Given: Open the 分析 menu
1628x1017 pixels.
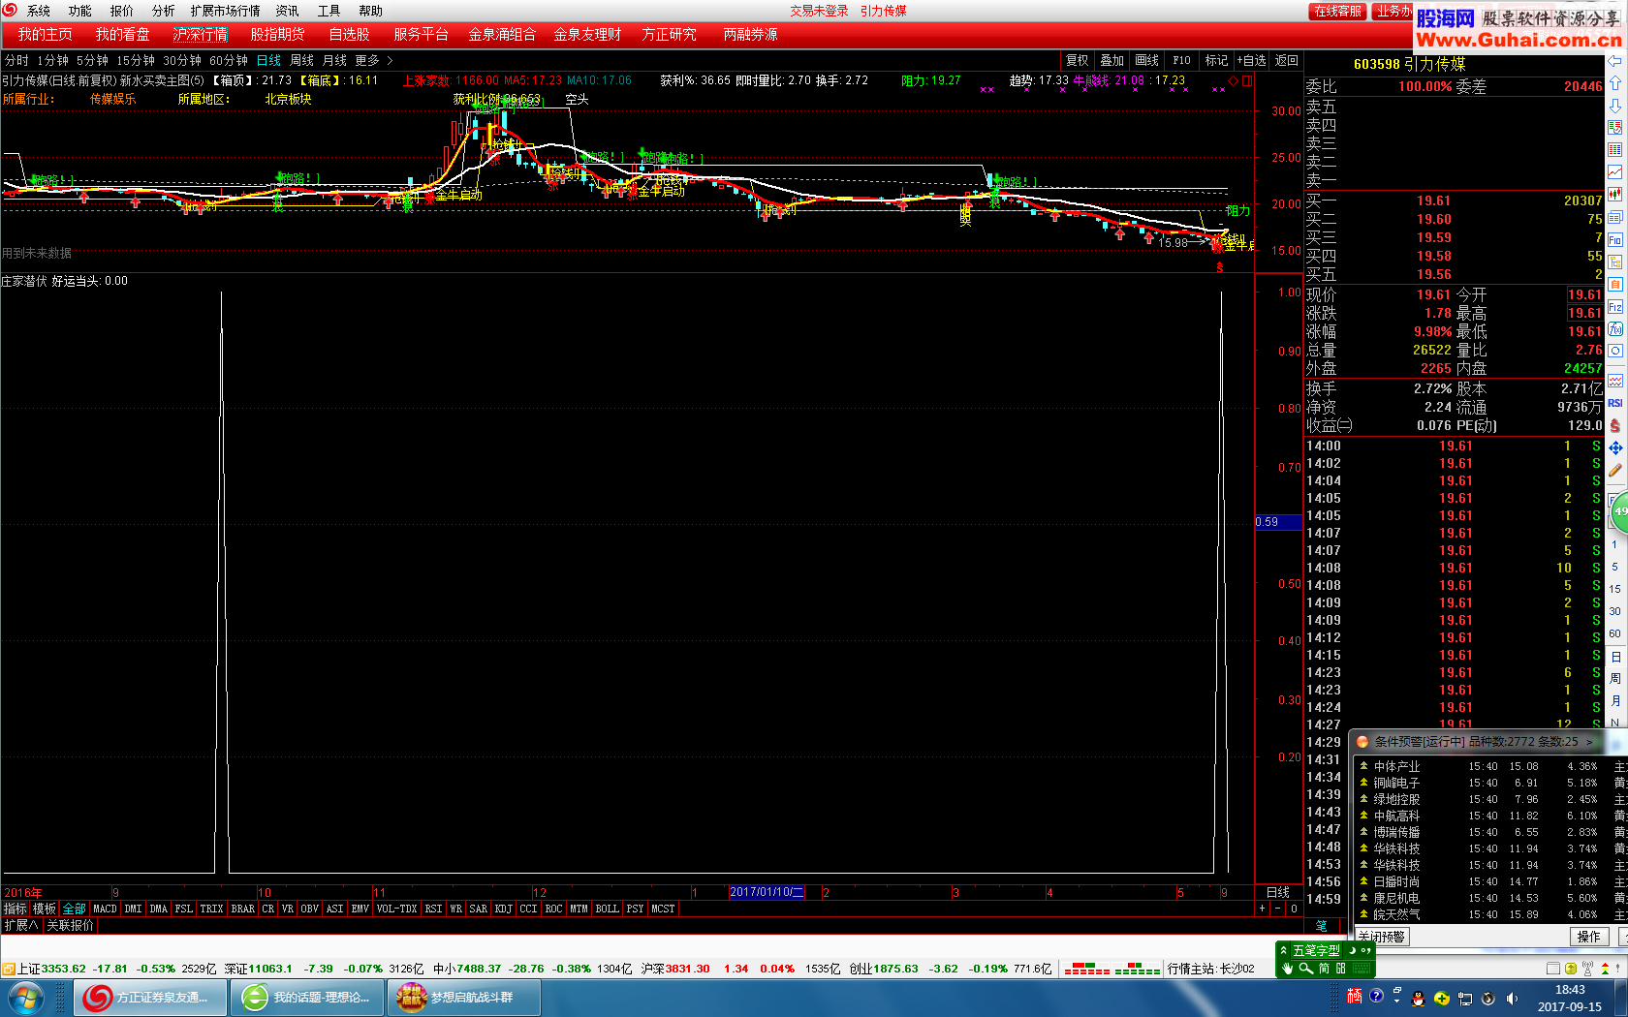Looking at the screenshot, I should click(163, 11).
